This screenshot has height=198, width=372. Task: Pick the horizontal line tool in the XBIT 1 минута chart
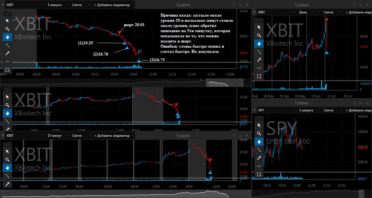point(7,62)
